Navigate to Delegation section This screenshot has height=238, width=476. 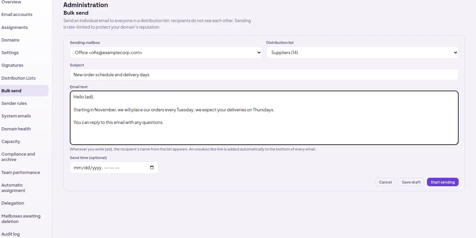[13, 203]
